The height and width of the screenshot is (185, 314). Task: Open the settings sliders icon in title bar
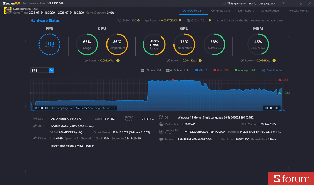point(284,3)
